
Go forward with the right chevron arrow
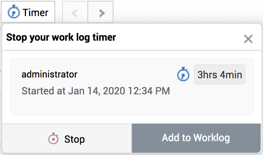(x=101, y=13)
